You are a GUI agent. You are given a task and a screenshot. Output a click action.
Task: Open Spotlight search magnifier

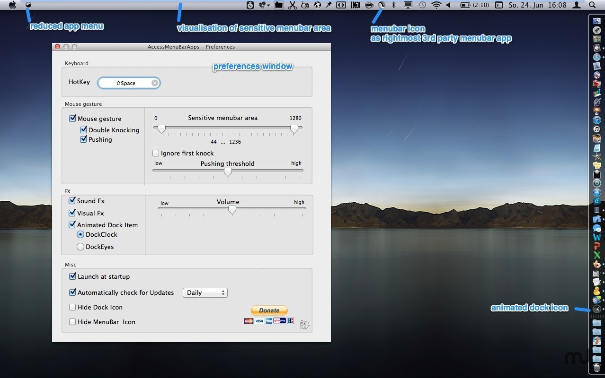pyautogui.click(x=592, y=5)
